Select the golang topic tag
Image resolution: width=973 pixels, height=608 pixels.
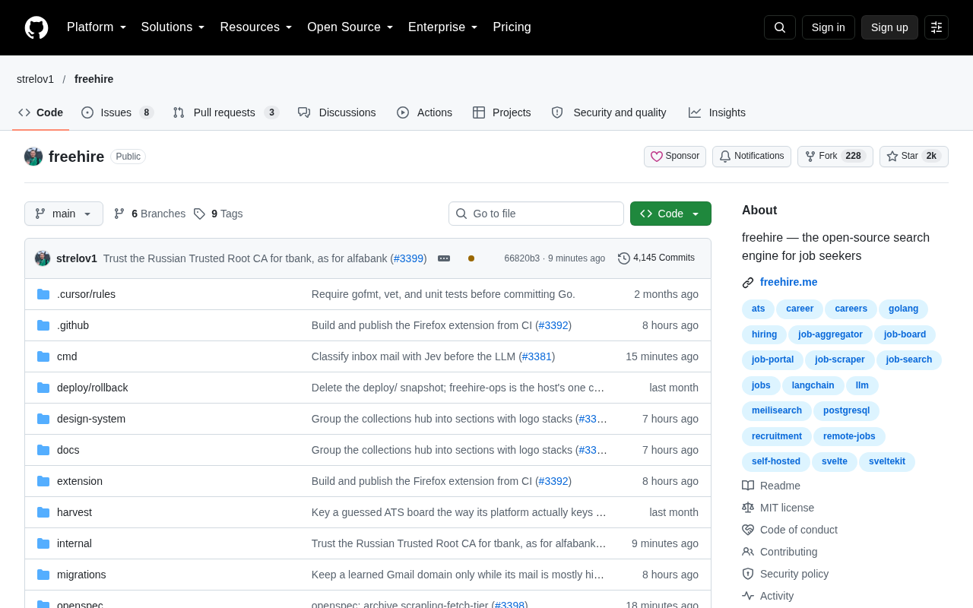click(903, 309)
